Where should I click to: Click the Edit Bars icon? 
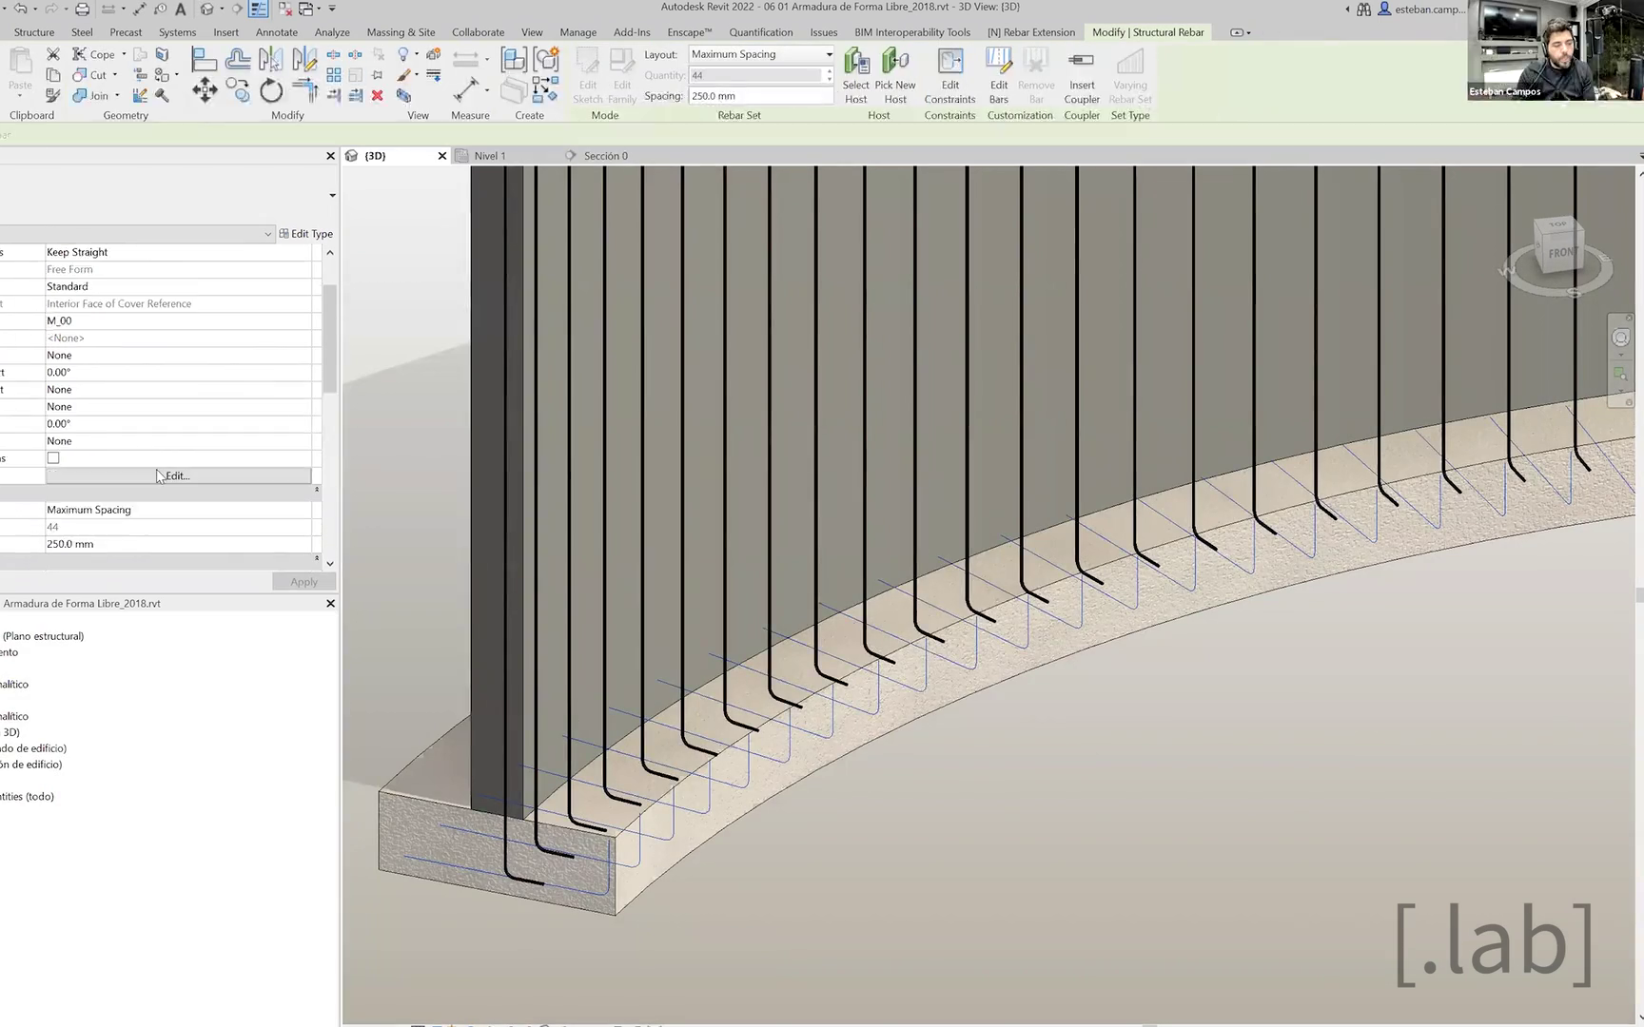(998, 63)
